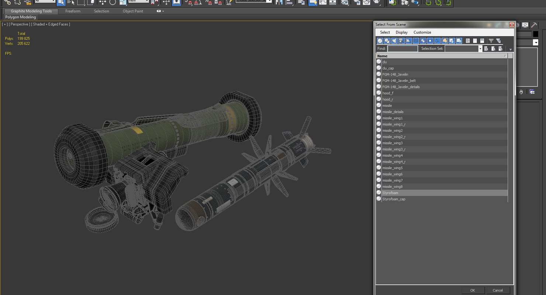Toggle Display Shapes filter icon
This screenshot has width=546, height=295.
(x=387, y=41)
